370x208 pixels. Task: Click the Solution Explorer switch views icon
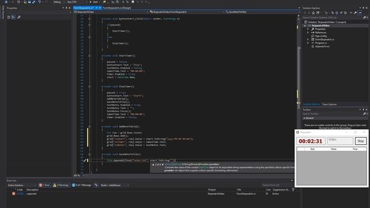pos(317,13)
